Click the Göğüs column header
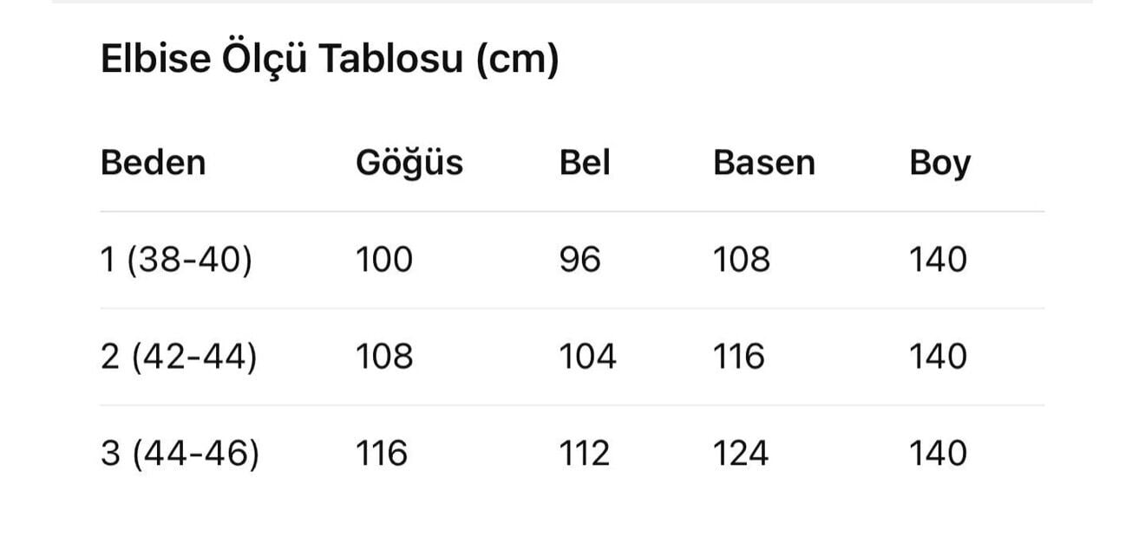Screen dimensions: 1145x549 [409, 163]
